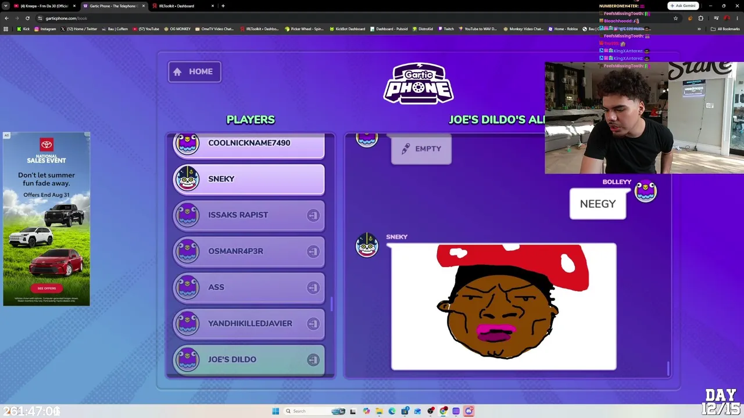
Task: Click SNEKY avatar beside the drawing
Action: [x=367, y=245]
